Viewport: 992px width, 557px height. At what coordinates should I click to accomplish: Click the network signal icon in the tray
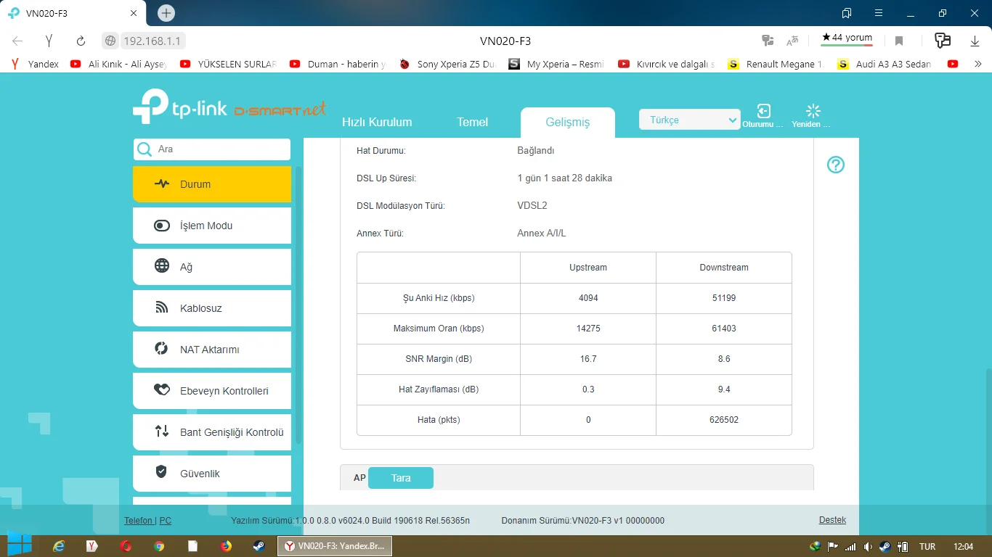(x=850, y=546)
